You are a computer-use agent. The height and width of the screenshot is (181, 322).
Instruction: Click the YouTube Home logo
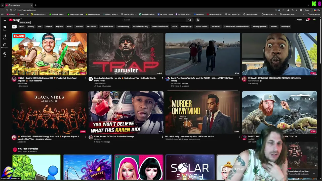(15, 20)
